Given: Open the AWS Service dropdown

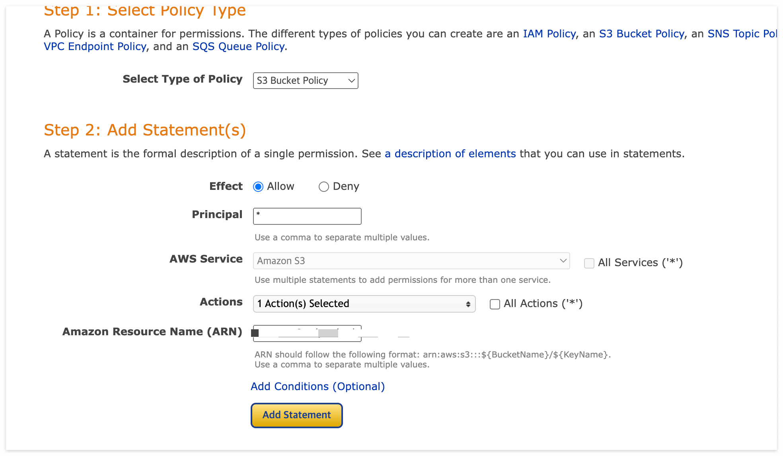Looking at the screenshot, I should click(x=411, y=261).
